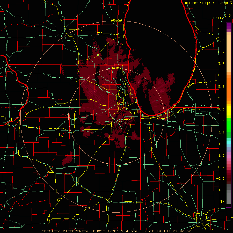Pick the peach band in the color scale
233x233 pixels.
(229, 53)
